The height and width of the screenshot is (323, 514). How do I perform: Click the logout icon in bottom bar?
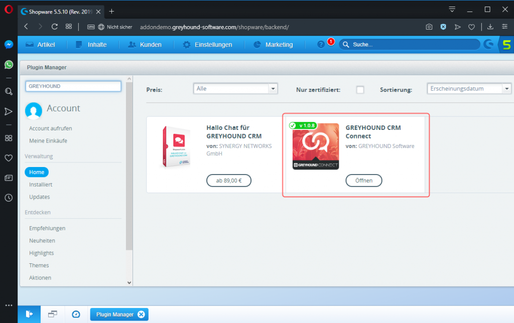[29, 314]
